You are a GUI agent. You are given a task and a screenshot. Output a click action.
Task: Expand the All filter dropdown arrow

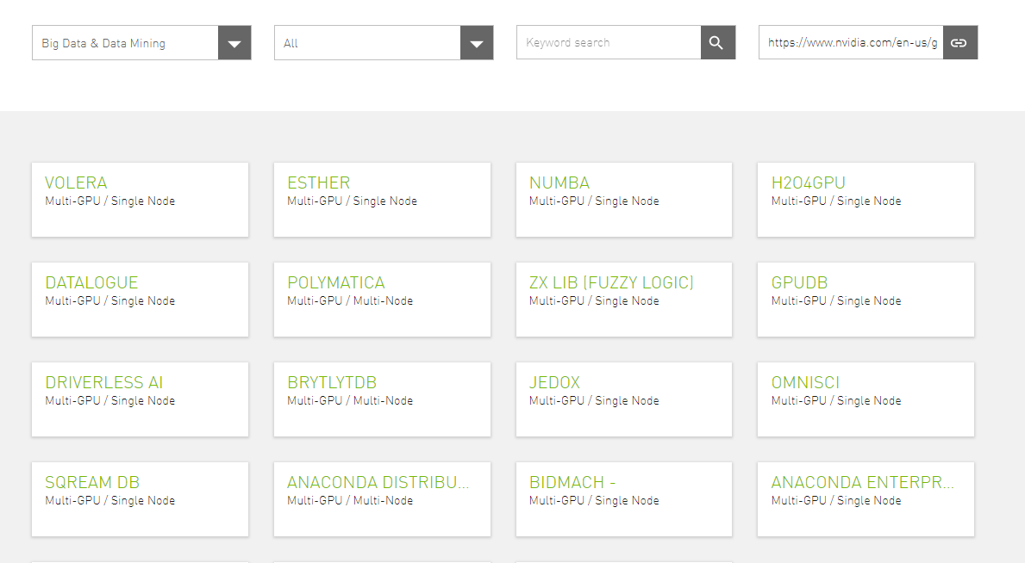477,43
